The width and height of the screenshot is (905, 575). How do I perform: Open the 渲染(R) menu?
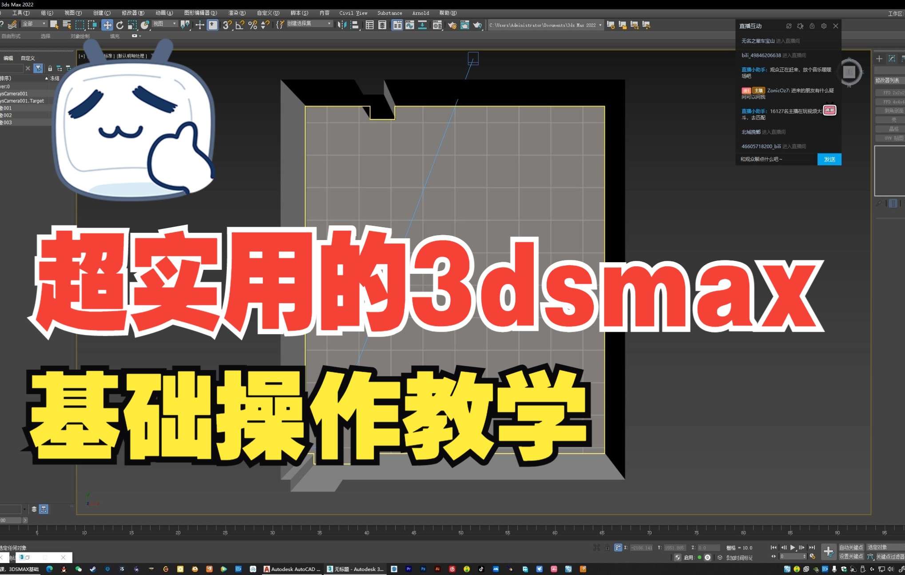pos(237,13)
